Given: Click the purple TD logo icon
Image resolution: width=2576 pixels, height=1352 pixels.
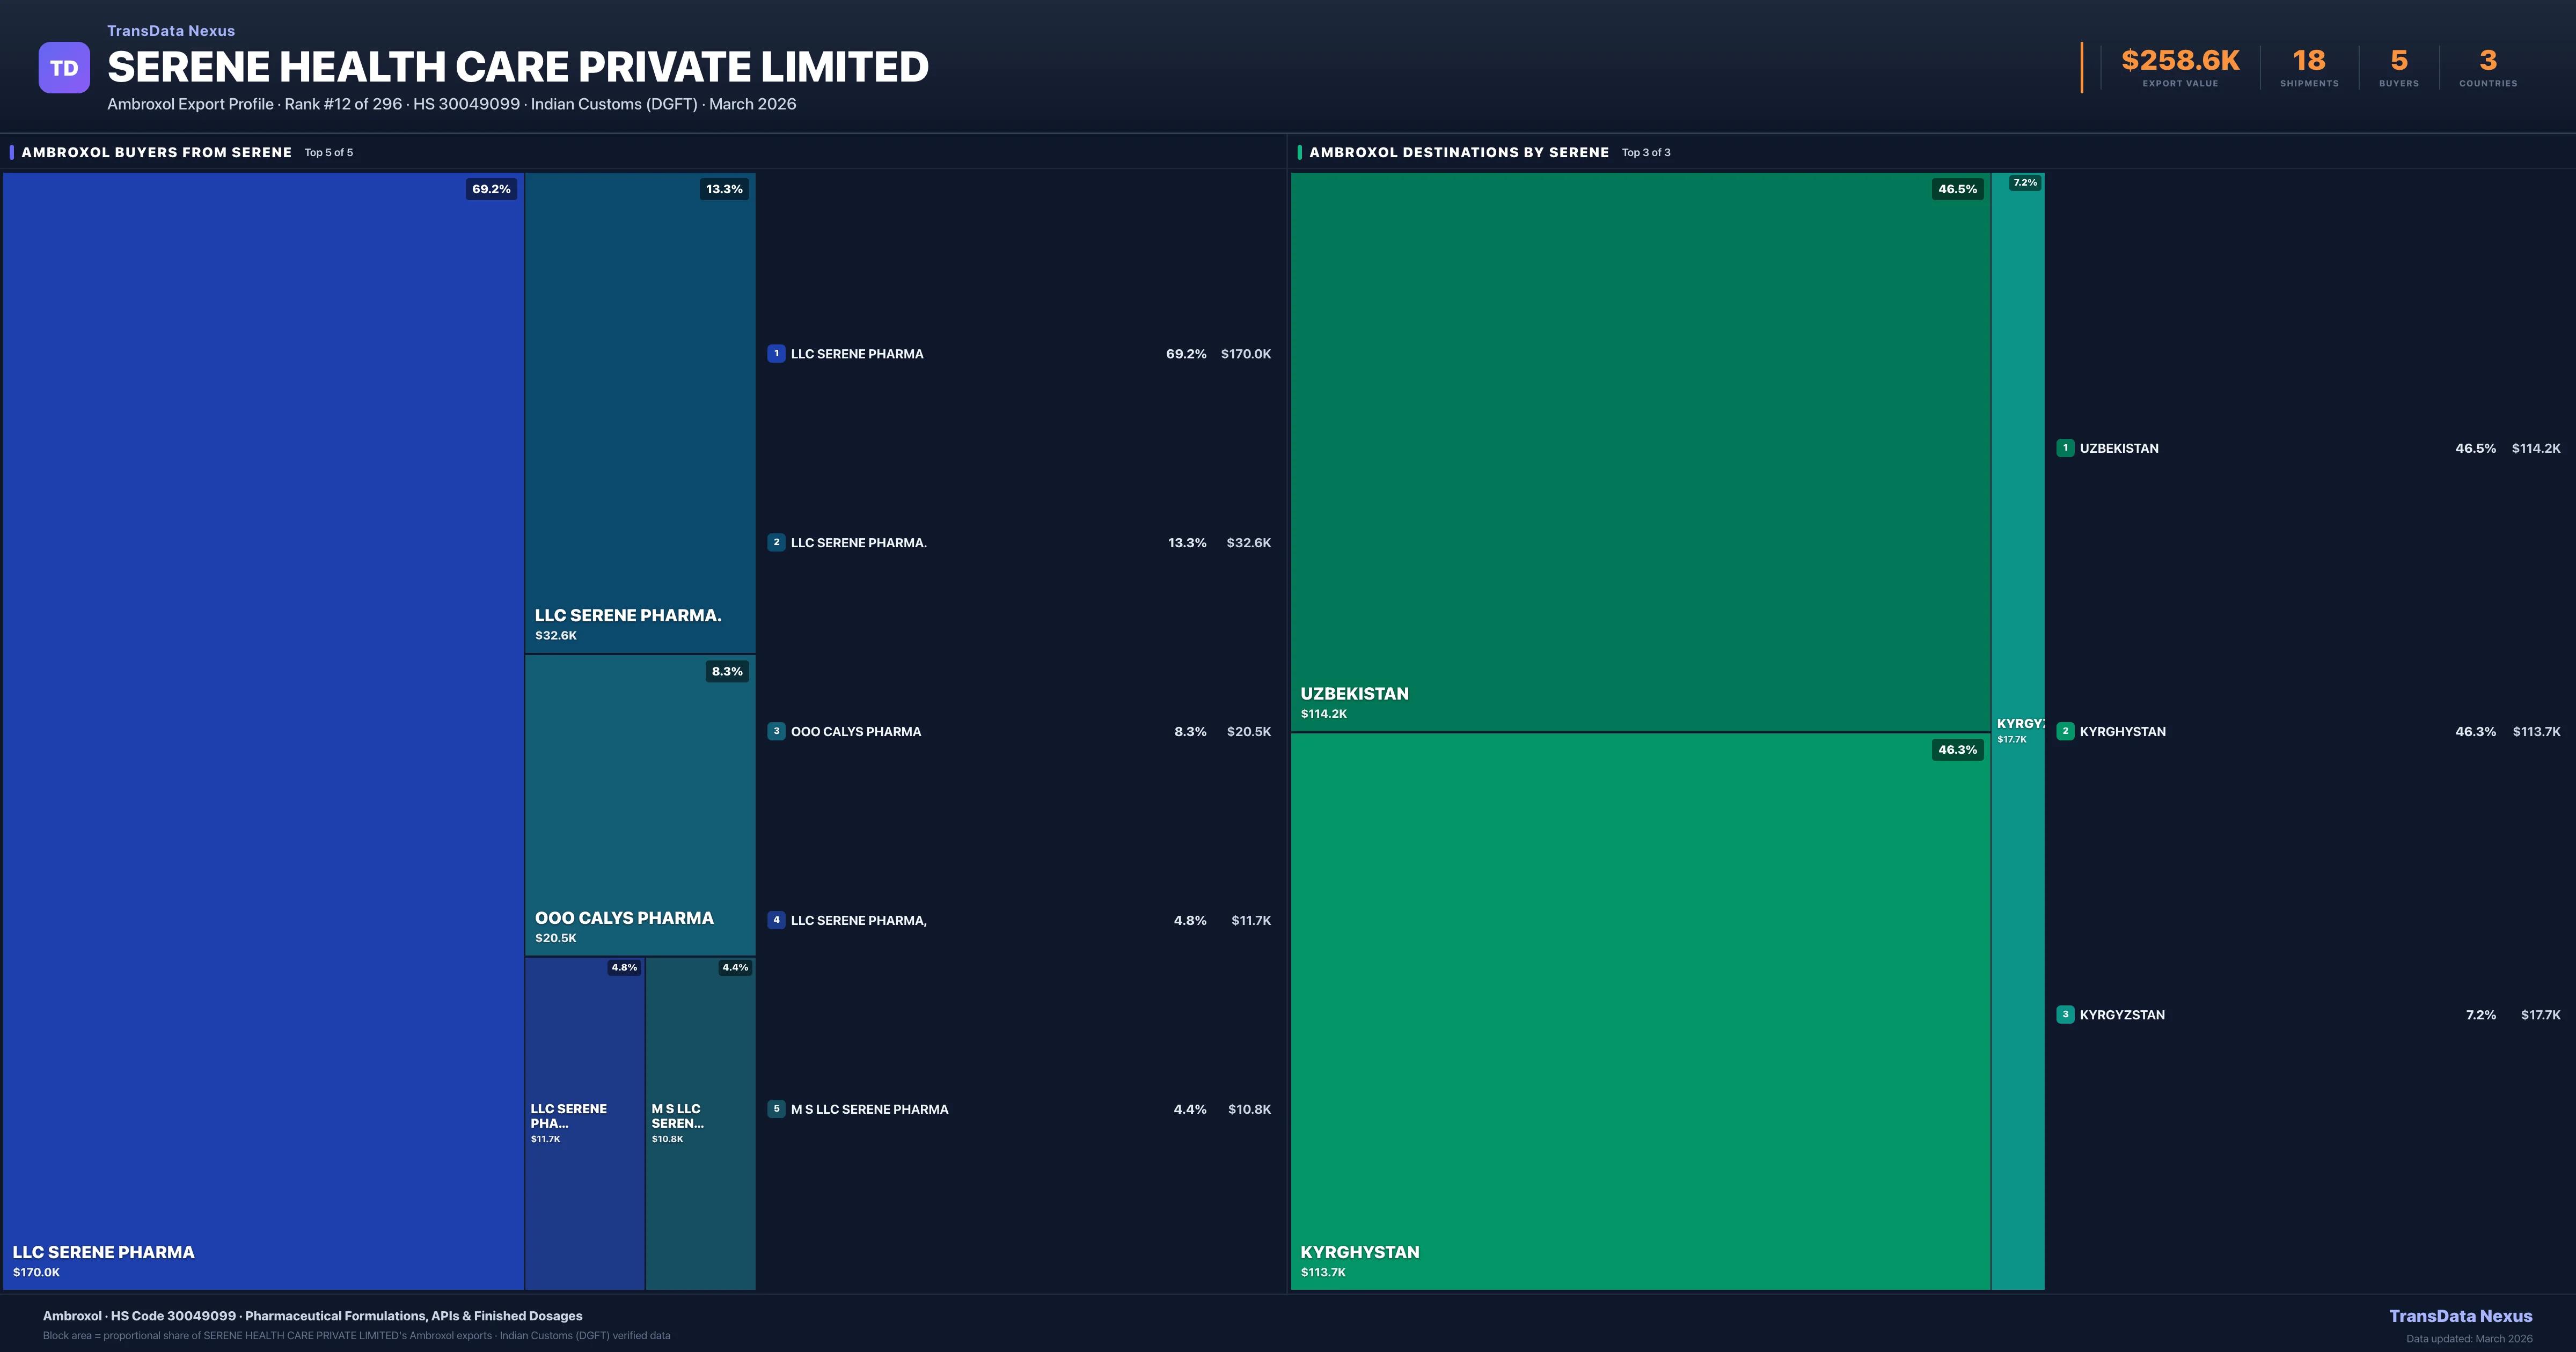Looking at the screenshot, I should 64,68.
